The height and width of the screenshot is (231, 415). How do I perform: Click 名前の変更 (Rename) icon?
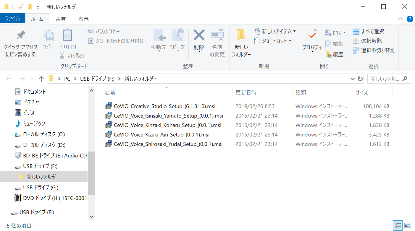click(217, 35)
